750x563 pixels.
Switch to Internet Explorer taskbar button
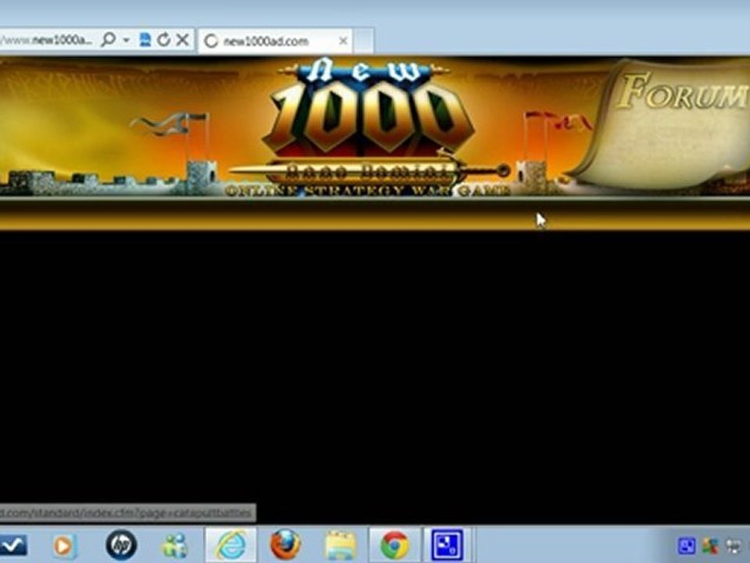coord(231,545)
